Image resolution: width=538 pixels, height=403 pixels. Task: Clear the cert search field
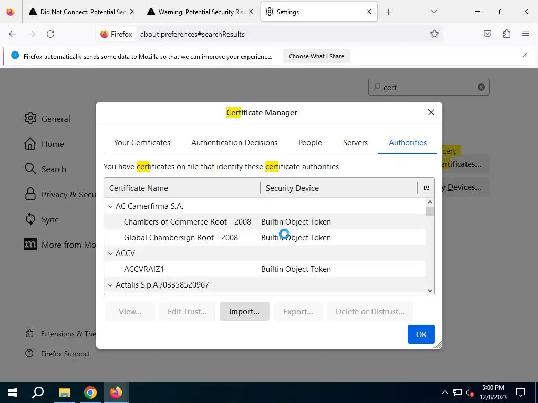[481, 87]
